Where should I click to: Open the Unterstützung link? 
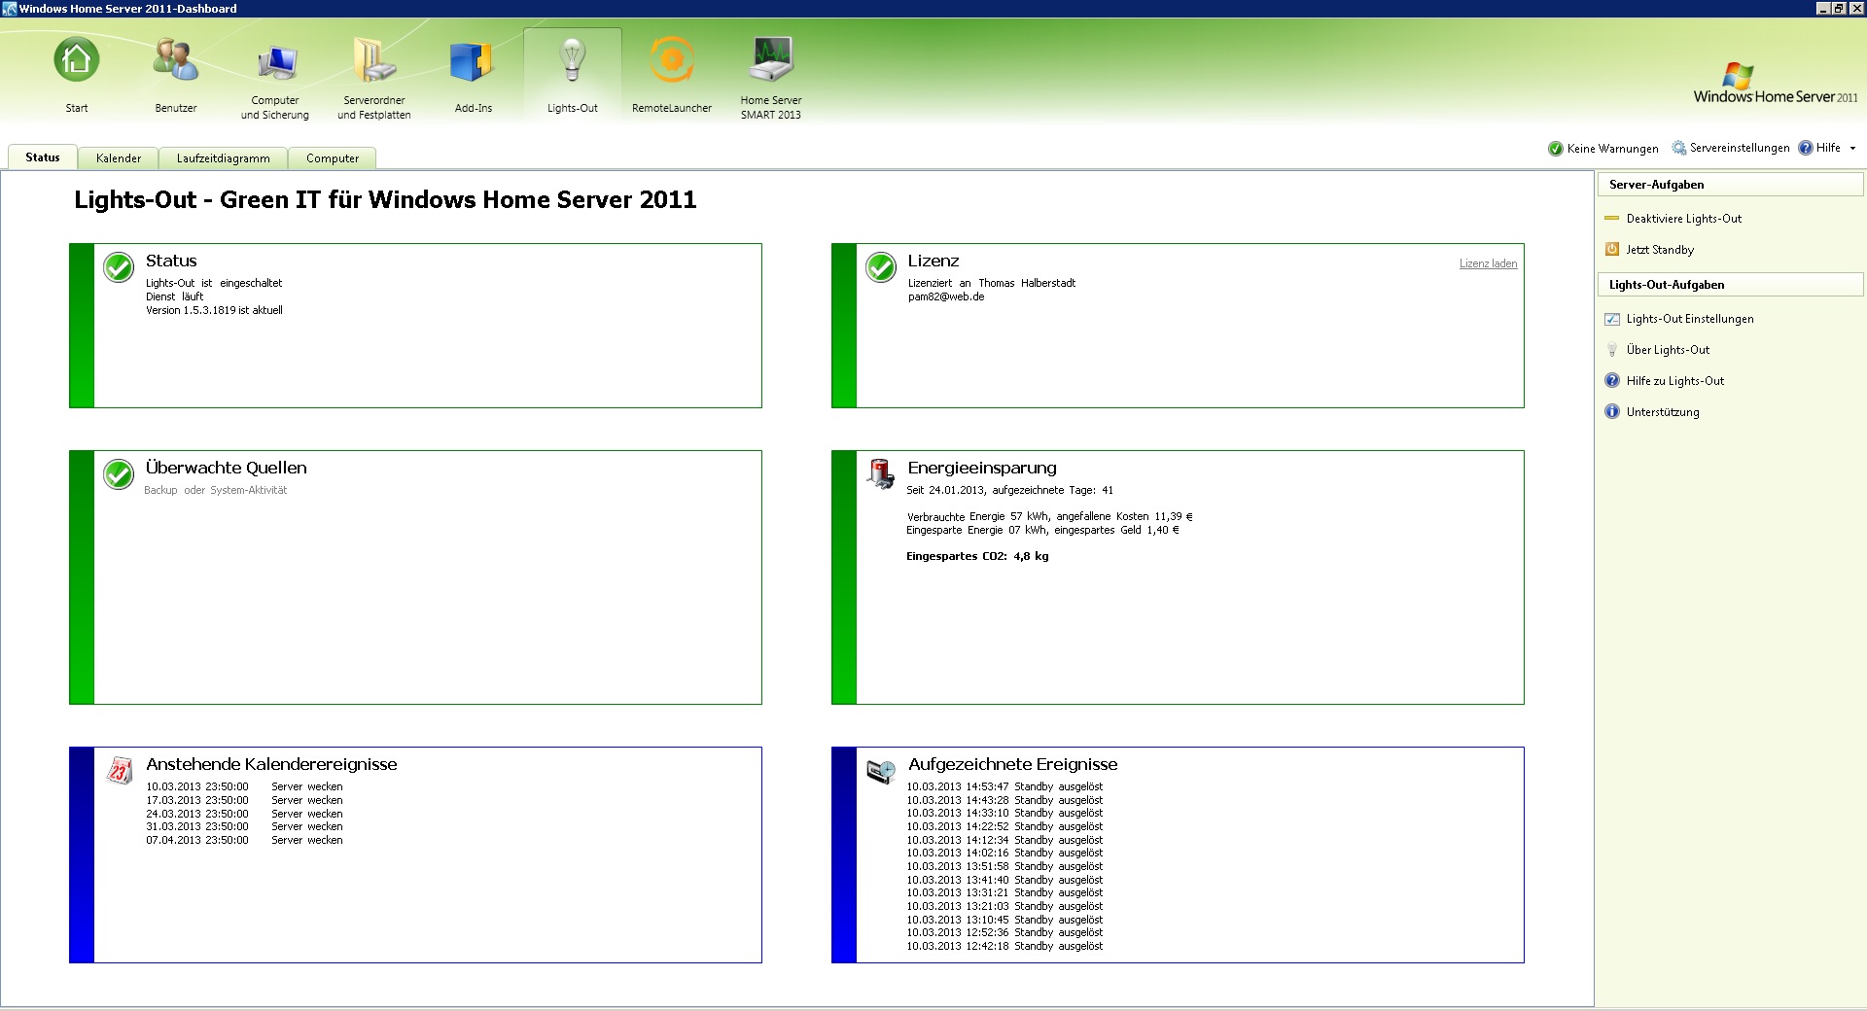tap(1663, 412)
